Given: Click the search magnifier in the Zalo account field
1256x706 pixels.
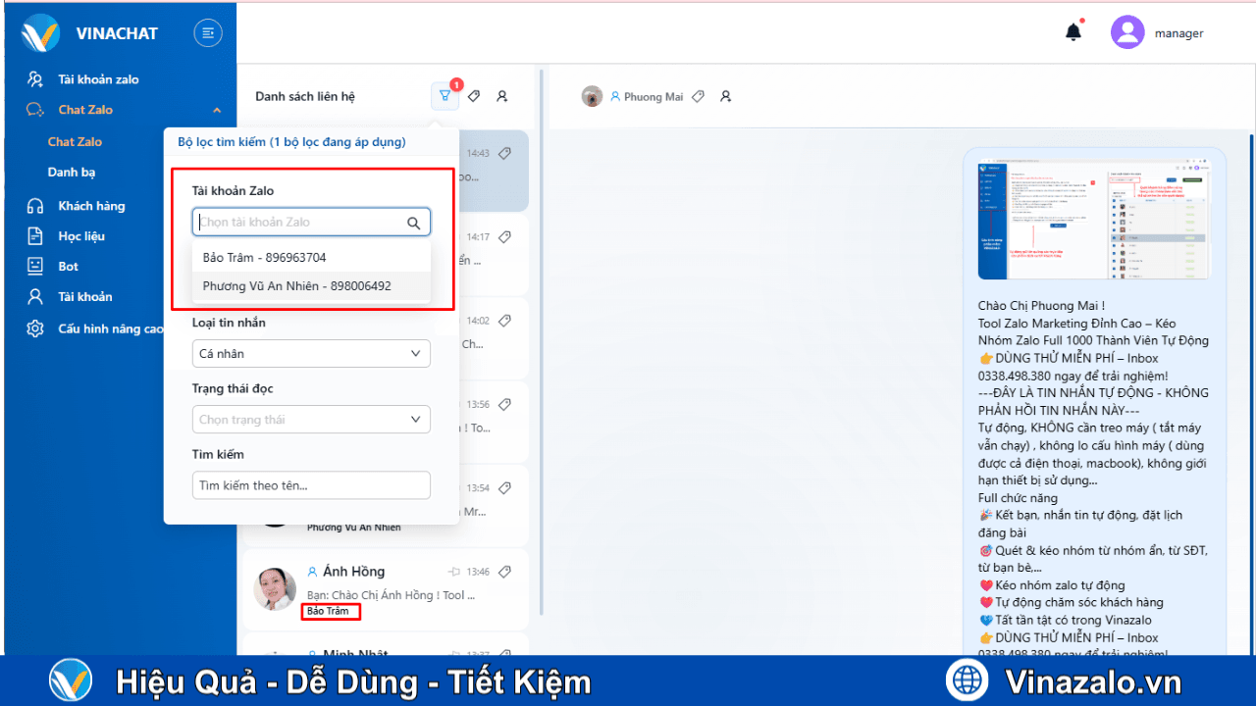Looking at the screenshot, I should tap(413, 222).
